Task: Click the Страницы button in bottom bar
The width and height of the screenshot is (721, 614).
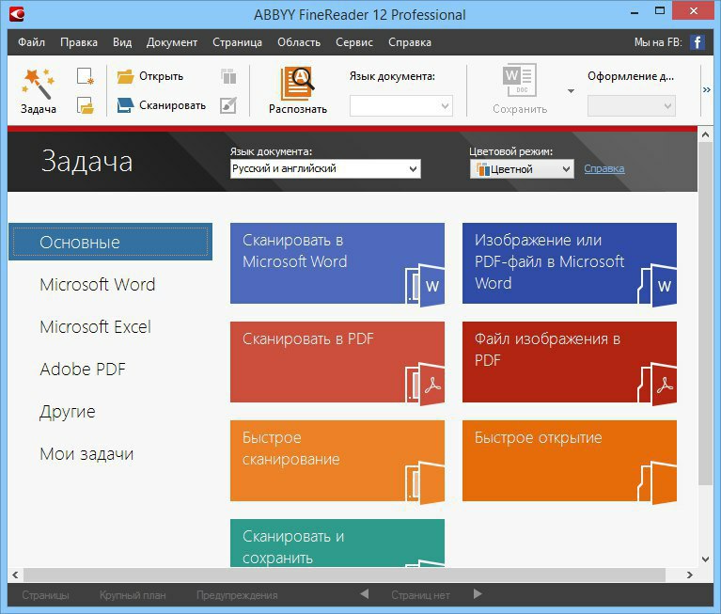Action: [45, 595]
